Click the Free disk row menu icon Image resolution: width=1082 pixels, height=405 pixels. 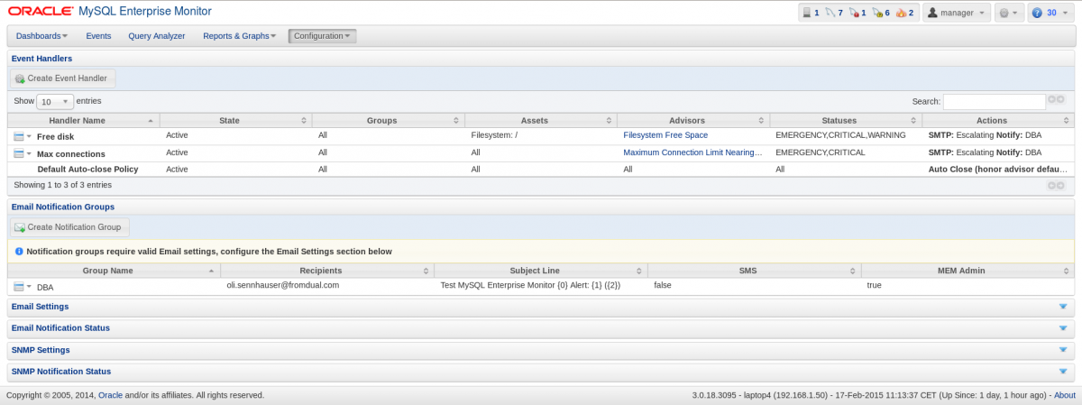tap(19, 136)
